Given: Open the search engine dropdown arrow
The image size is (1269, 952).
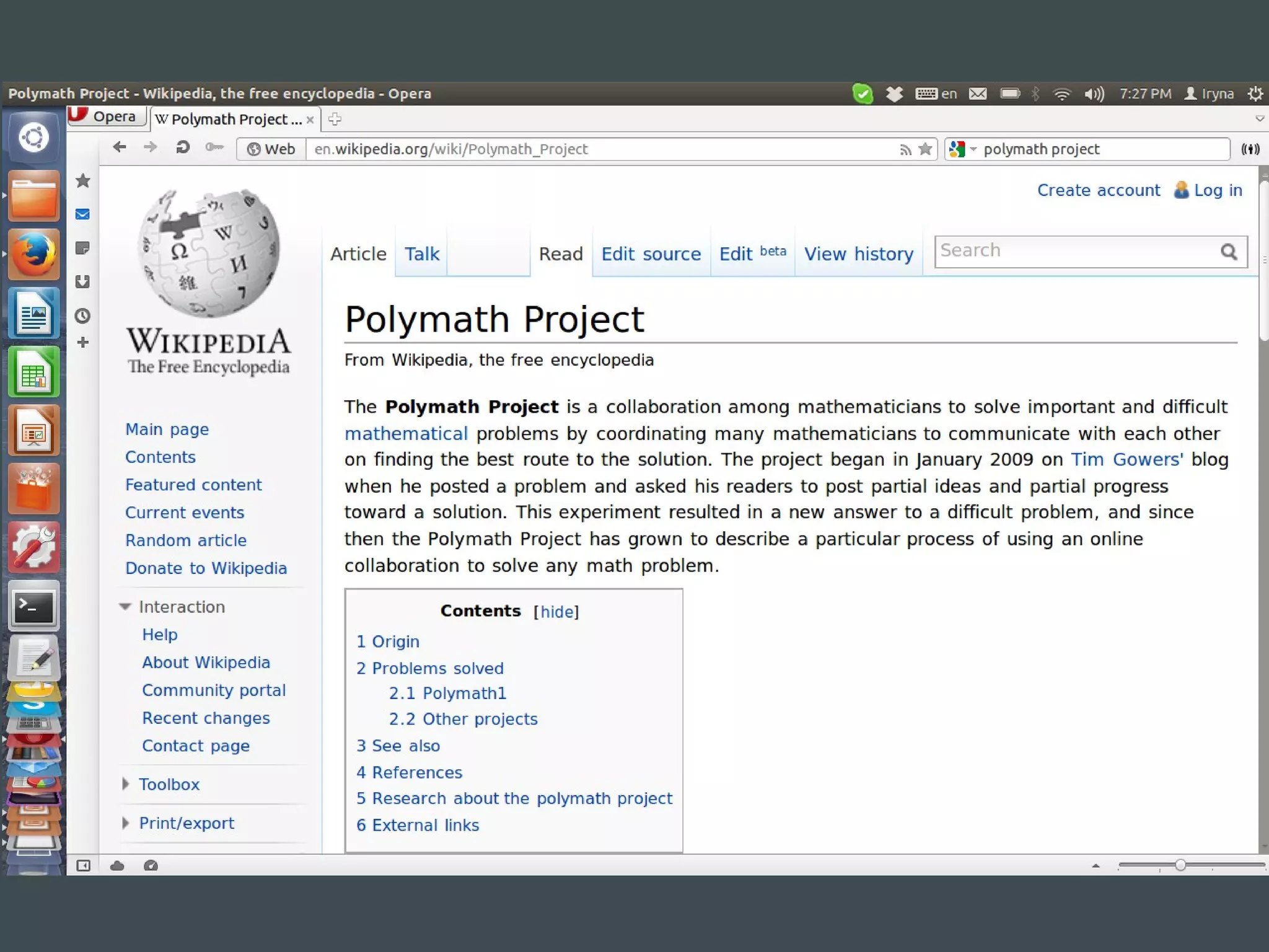Looking at the screenshot, I should [x=973, y=149].
